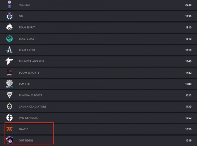This screenshot has width=197, height=146.
Task: Click the PSG.LGD team logo
Action: [9, 4]
